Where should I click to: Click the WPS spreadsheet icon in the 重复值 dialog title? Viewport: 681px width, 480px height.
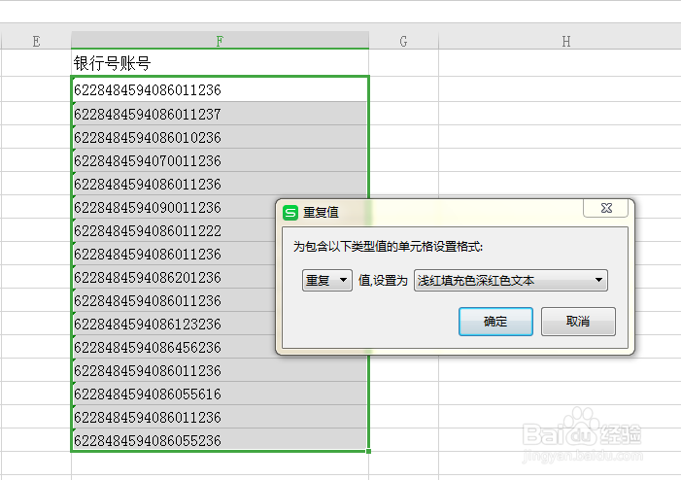[290, 213]
